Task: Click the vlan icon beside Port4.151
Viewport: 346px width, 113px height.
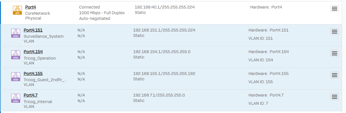Action: (x=16, y=33)
